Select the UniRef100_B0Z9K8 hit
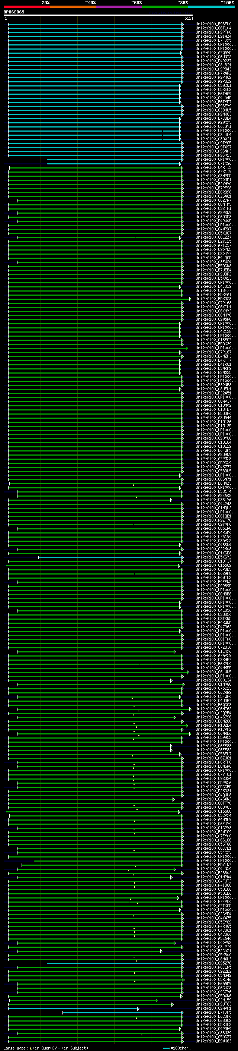This screenshot has height=1051, width=238. pyautogui.click(x=213, y=574)
